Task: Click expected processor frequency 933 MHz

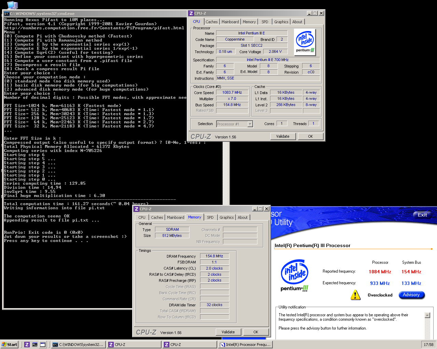Action: tap(380, 283)
